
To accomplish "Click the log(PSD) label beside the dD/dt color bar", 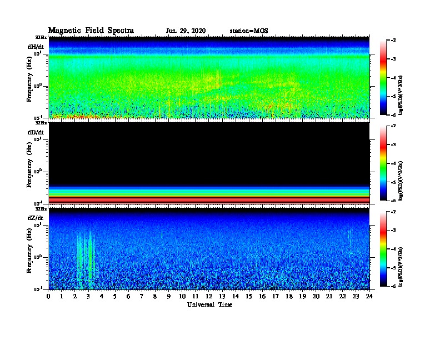I will pos(401,181).
